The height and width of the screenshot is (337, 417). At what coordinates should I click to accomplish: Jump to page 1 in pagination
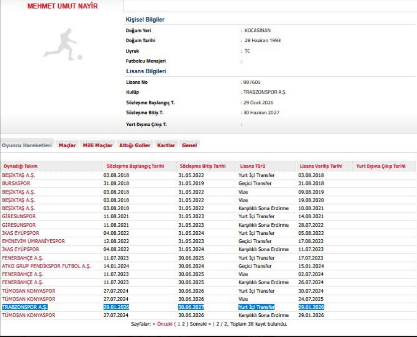(x=178, y=324)
